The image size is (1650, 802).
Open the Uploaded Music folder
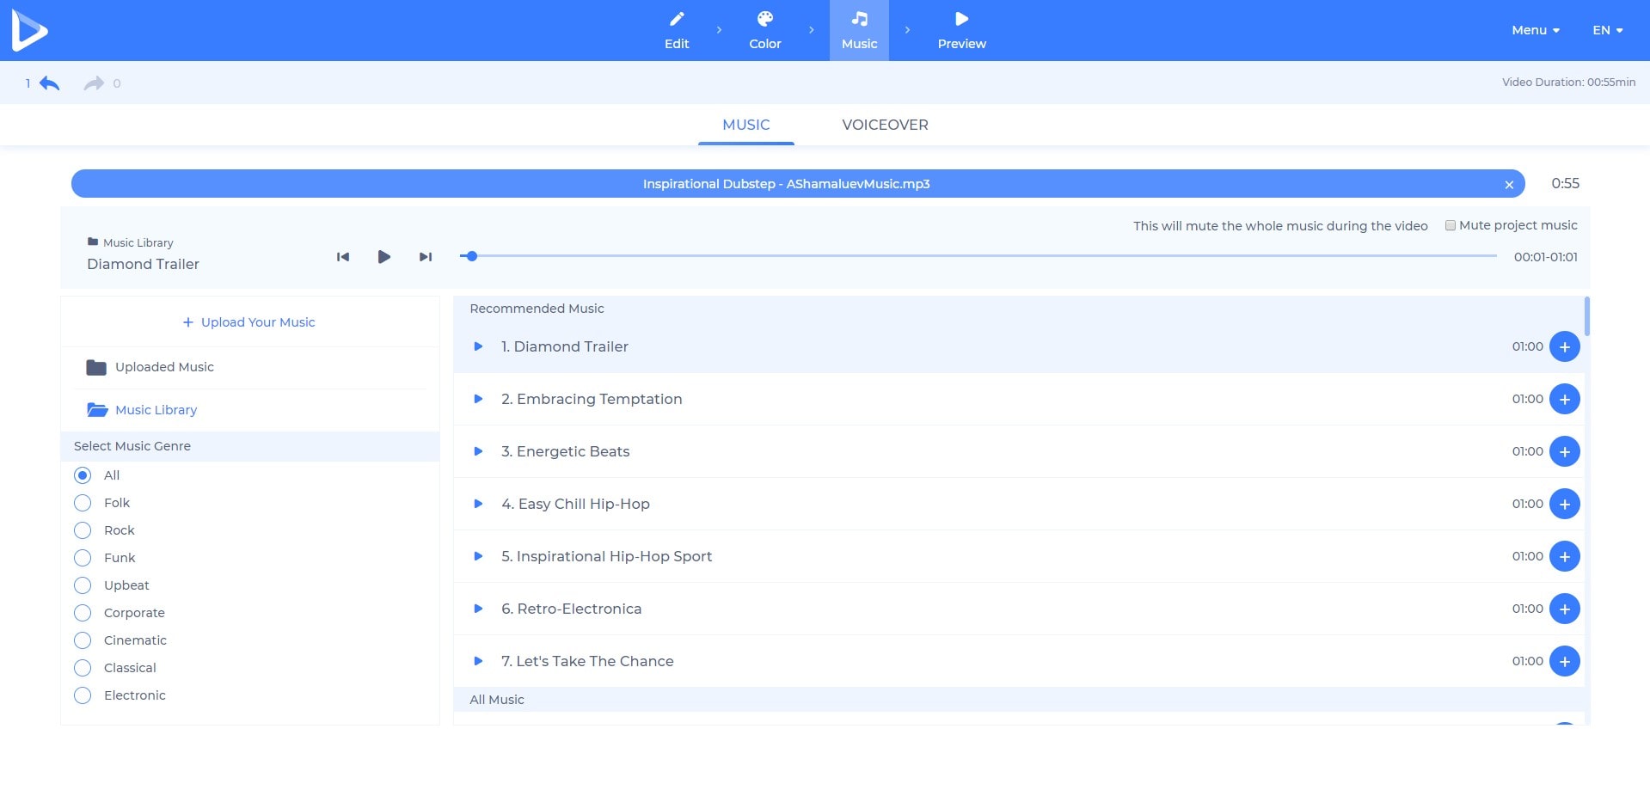pyautogui.click(x=163, y=367)
